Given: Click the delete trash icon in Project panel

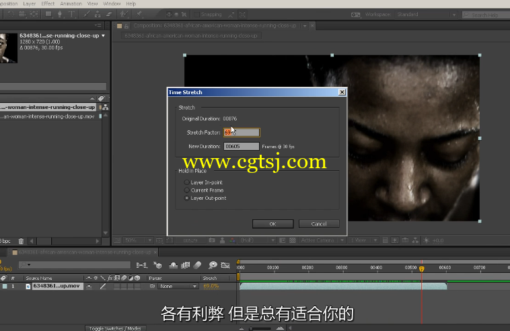Looking at the screenshot, I should [21, 242].
